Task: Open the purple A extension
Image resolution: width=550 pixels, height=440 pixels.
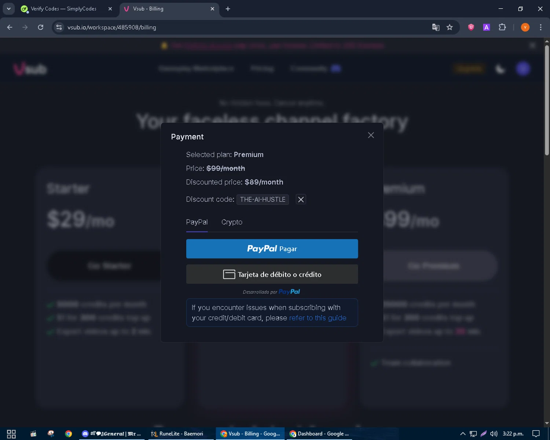Action: click(487, 27)
